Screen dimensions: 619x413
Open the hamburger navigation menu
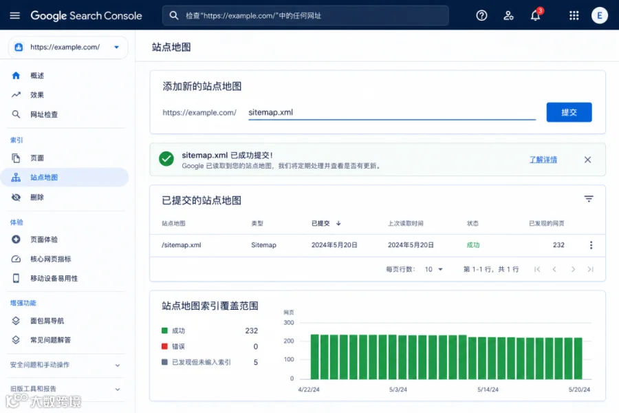click(14, 15)
